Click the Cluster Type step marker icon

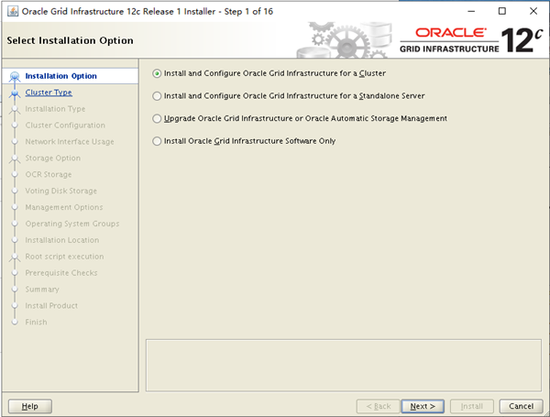[15, 93]
